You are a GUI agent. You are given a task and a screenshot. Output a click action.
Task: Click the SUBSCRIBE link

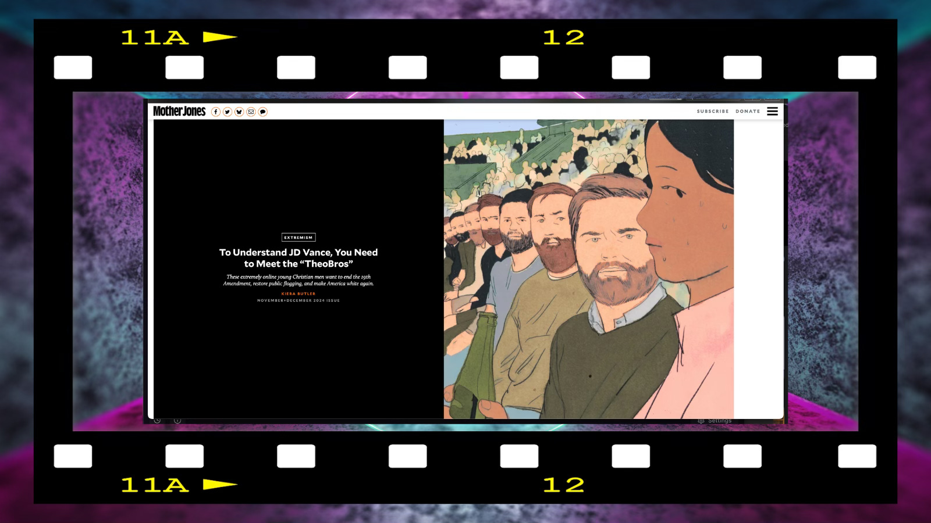tap(713, 111)
